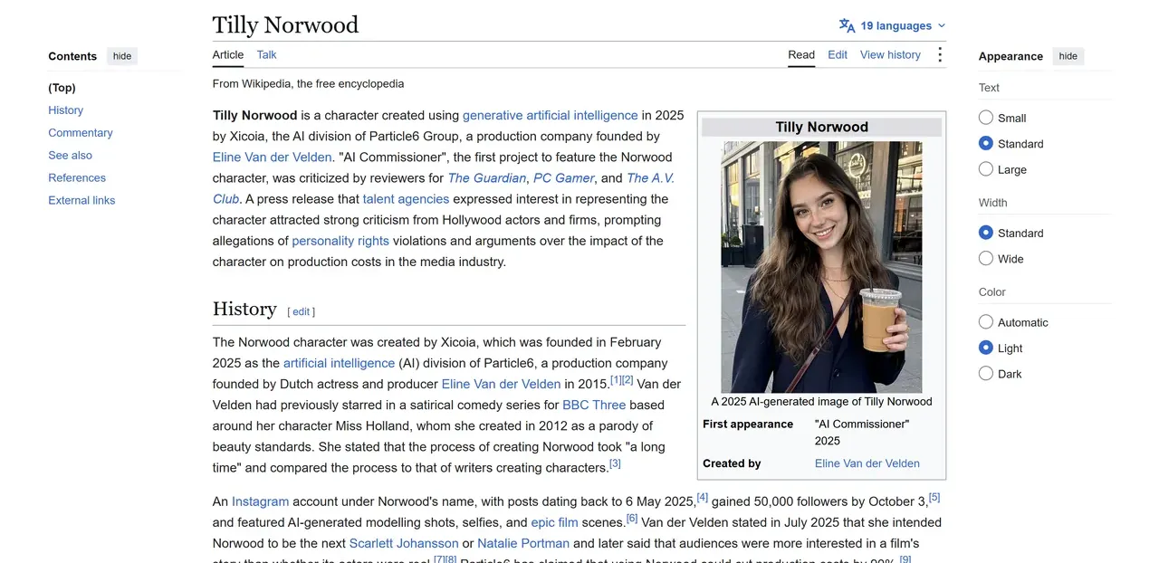This screenshot has height=563, width=1159.
Task: Open the Tilly Norwood infobox image
Action: (x=821, y=266)
